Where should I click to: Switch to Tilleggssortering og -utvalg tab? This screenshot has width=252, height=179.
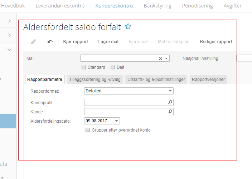coord(95,80)
